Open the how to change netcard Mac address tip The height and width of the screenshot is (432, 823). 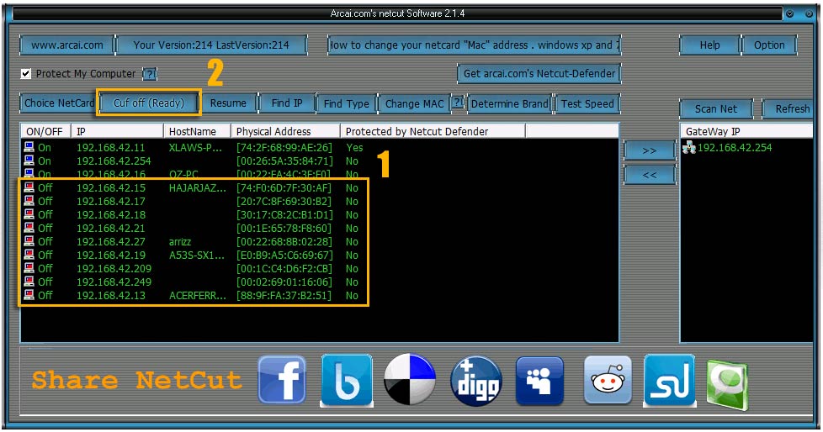[474, 45]
